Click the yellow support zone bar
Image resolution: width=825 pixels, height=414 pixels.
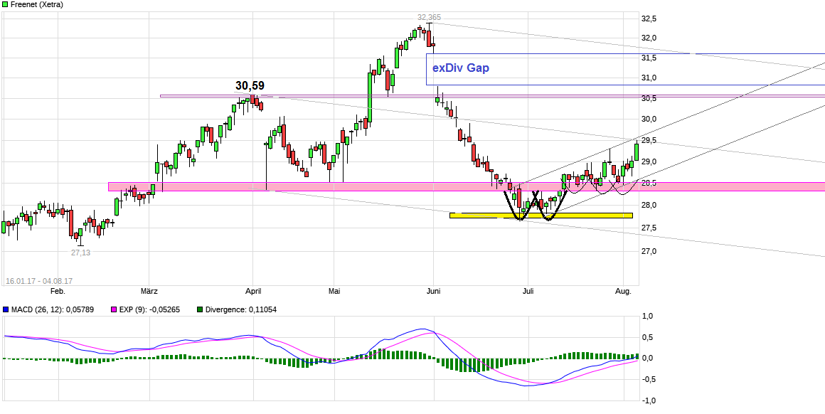(x=541, y=215)
